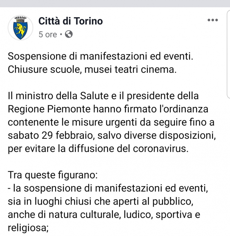Click the words "ministro della Salute"
230x236 pixels.
pyautogui.click(x=62, y=96)
